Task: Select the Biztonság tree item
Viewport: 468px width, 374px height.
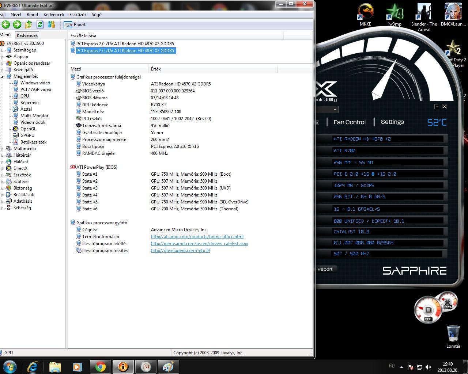Action: 23,188
